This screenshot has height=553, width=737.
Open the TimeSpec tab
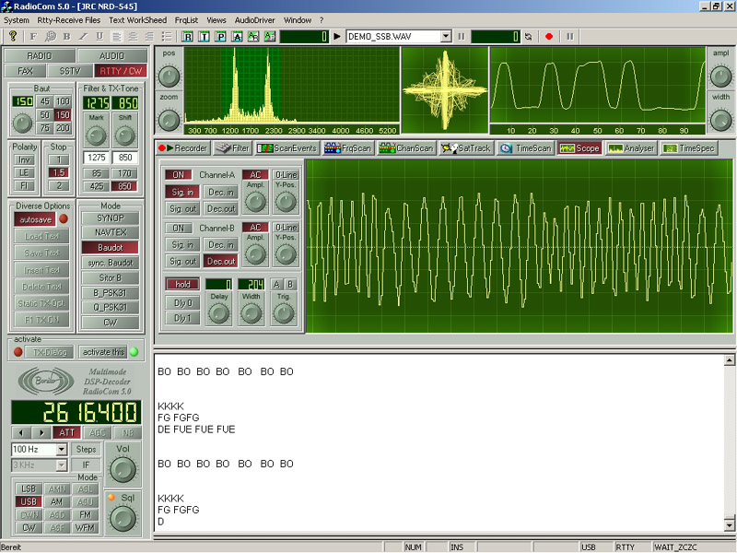coord(688,148)
